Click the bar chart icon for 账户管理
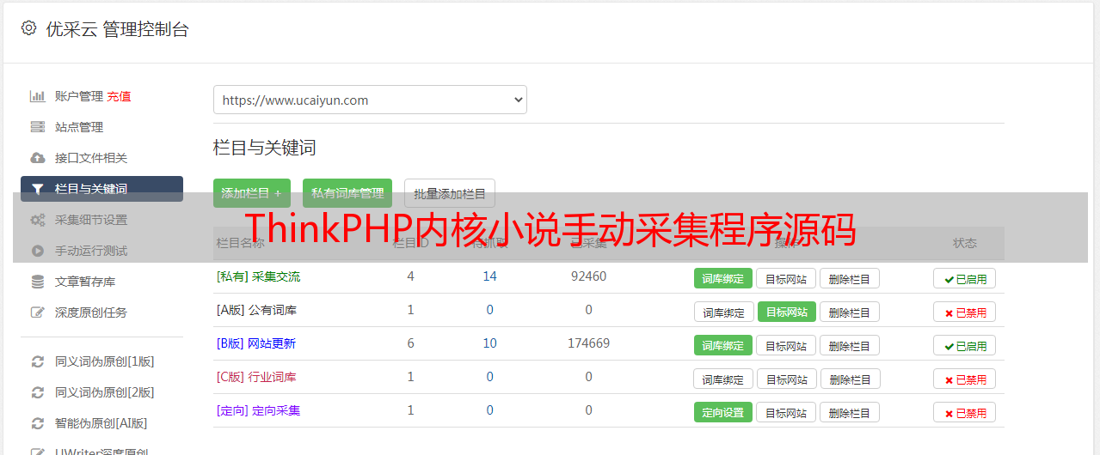Screen dimensions: 1100x455 [x=37, y=96]
